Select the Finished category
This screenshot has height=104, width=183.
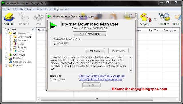pos(18,58)
